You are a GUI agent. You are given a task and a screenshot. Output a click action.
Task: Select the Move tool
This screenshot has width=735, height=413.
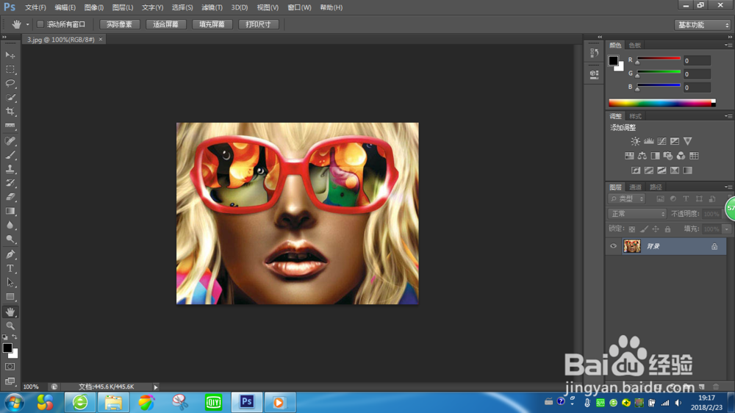(10, 55)
